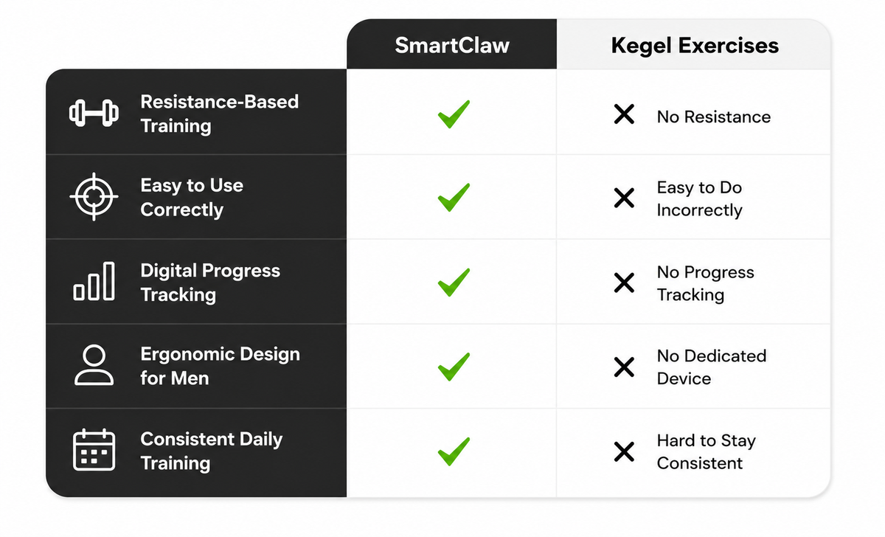Click the Digital Progress Tracking label
Image resolution: width=885 pixels, height=537 pixels.
point(210,283)
